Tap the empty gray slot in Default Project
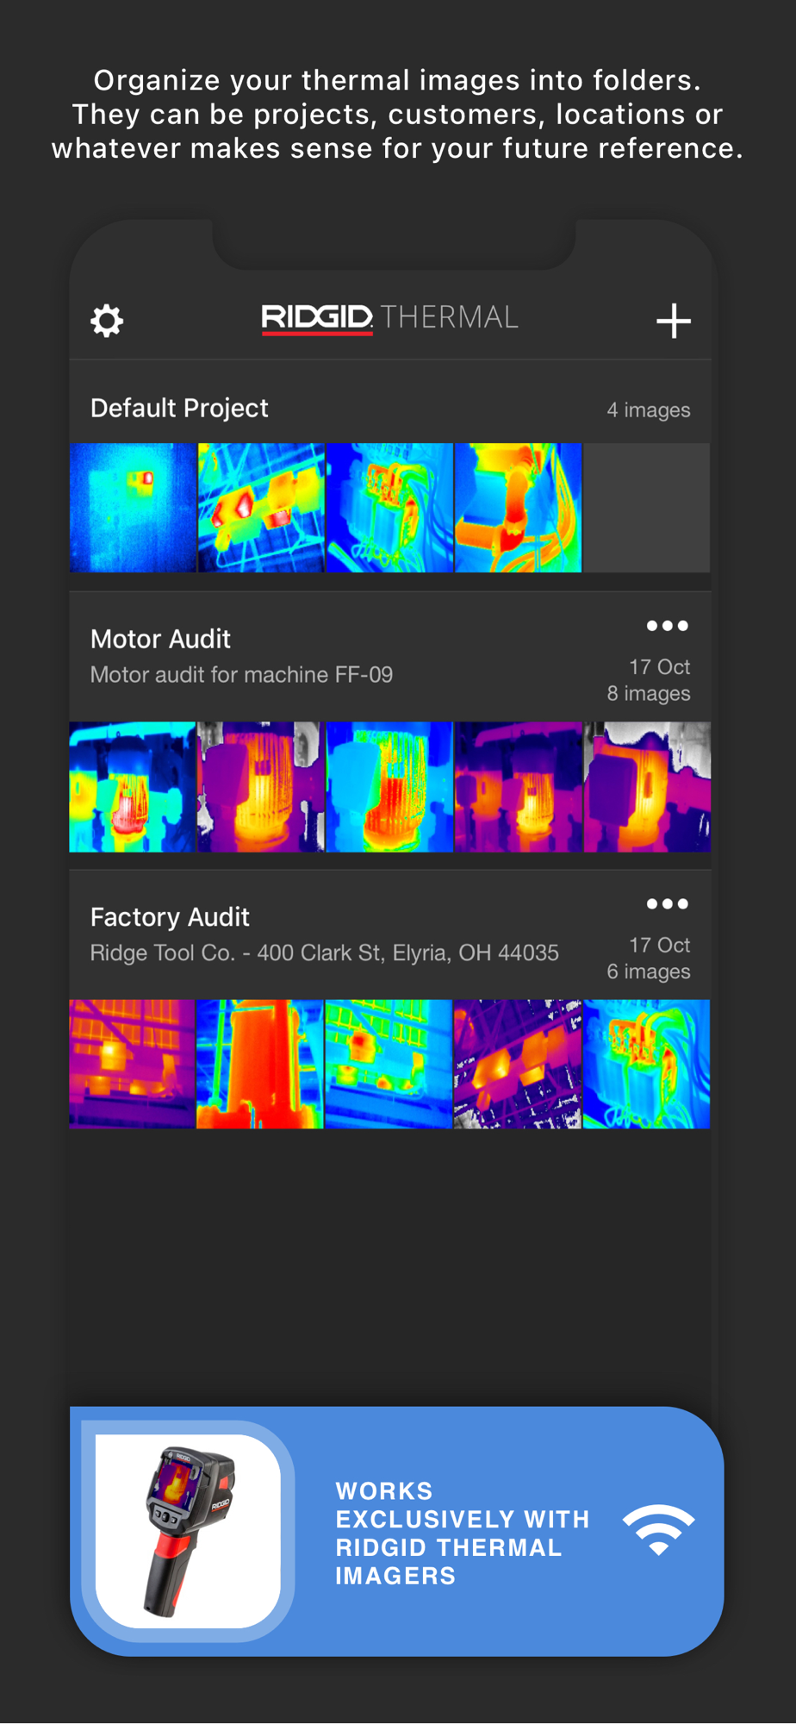 (x=647, y=508)
